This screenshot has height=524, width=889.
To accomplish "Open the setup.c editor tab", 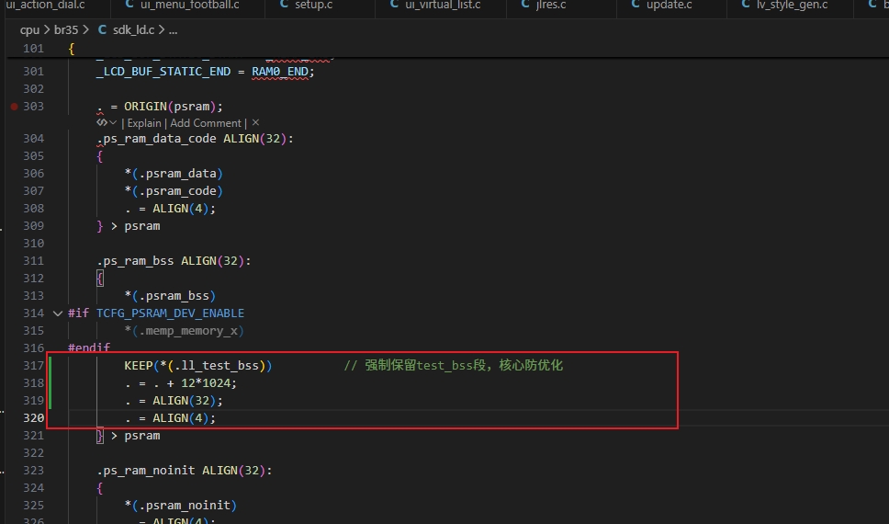I will [x=313, y=5].
